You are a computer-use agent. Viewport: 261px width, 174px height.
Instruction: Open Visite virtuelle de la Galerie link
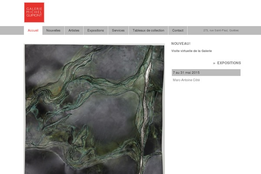click(x=191, y=51)
